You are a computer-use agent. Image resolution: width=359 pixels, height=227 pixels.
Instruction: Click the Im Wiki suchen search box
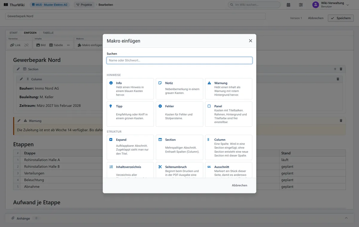coord(254,5)
